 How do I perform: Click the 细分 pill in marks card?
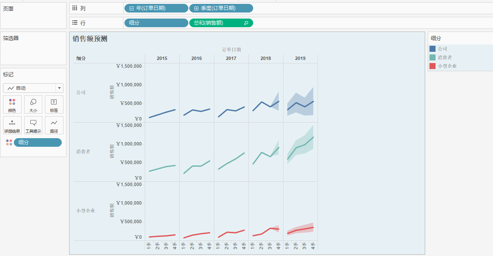(38, 142)
